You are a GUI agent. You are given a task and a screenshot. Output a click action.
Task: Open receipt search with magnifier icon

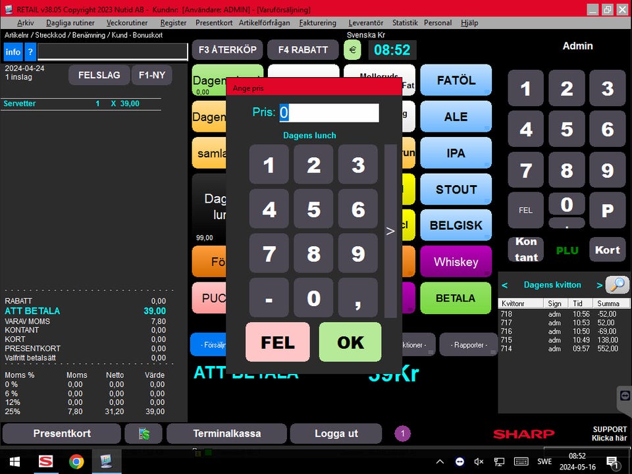tap(617, 284)
